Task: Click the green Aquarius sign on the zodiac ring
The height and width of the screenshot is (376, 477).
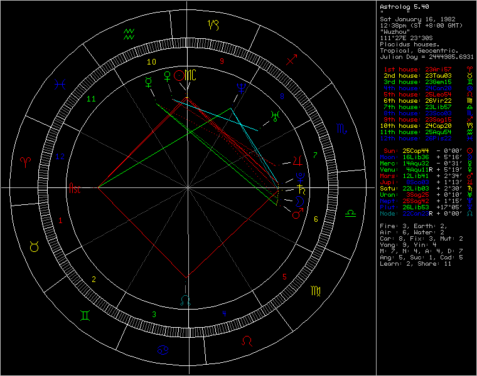Action: [129, 34]
